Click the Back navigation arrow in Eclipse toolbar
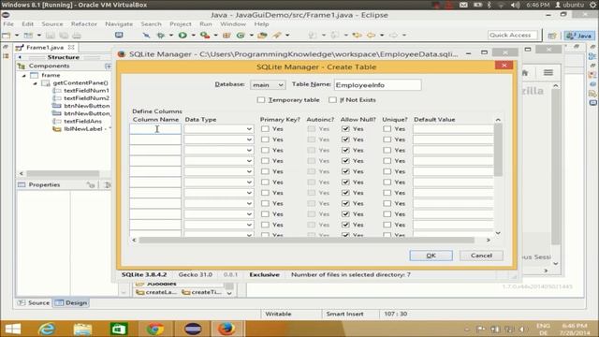Screen dimensions: 599x337 (371, 36)
